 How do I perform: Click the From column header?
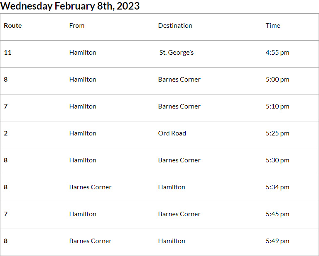(x=77, y=26)
